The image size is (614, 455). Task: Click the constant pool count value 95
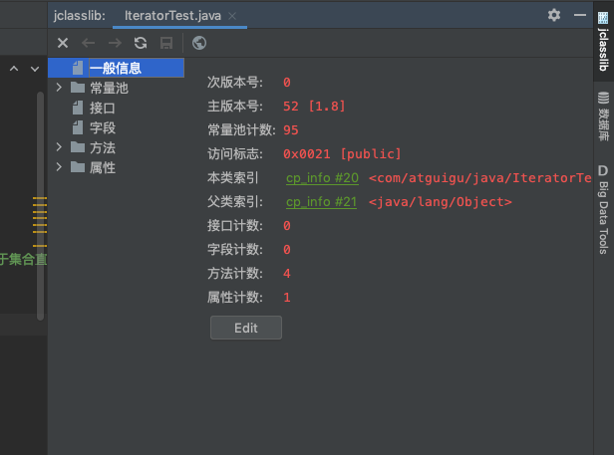[x=291, y=130]
